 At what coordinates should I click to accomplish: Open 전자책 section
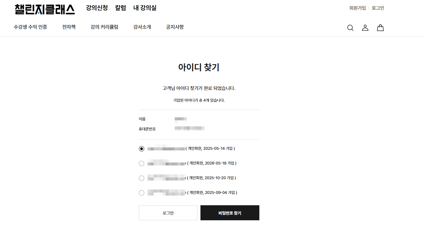(69, 27)
